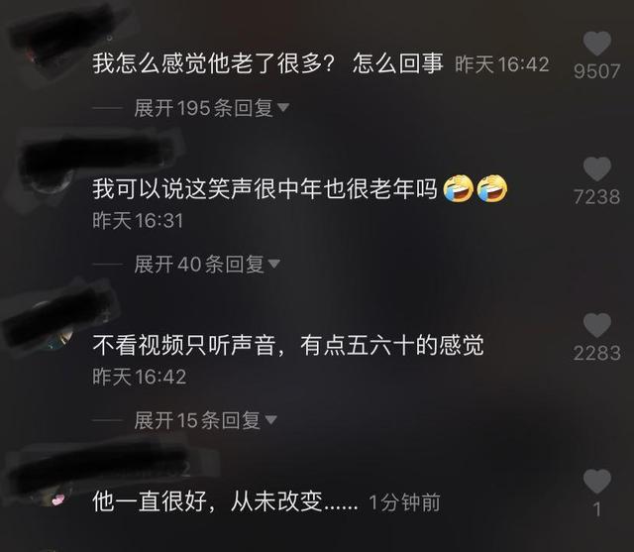
Task: Click the arrow next to 195条回复
Action: pyautogui.click(x=283, y=108)
